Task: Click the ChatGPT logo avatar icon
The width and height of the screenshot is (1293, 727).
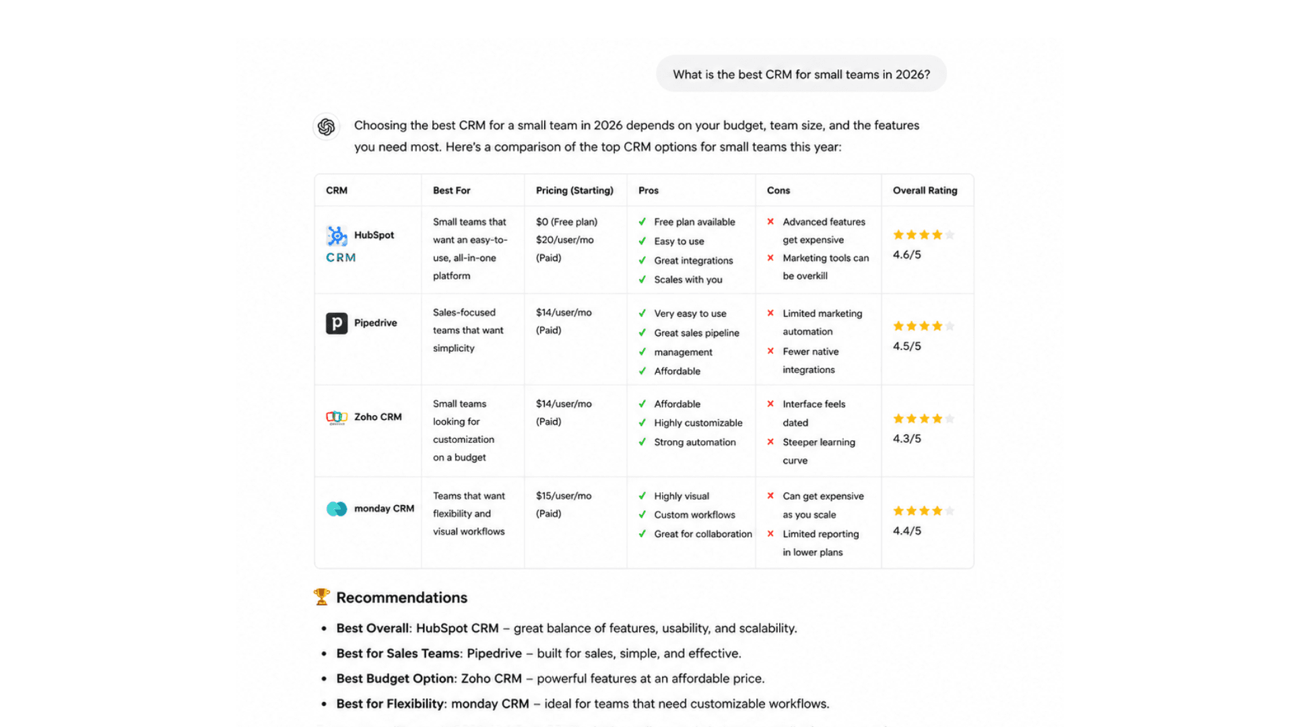Action: pos(327,127)
